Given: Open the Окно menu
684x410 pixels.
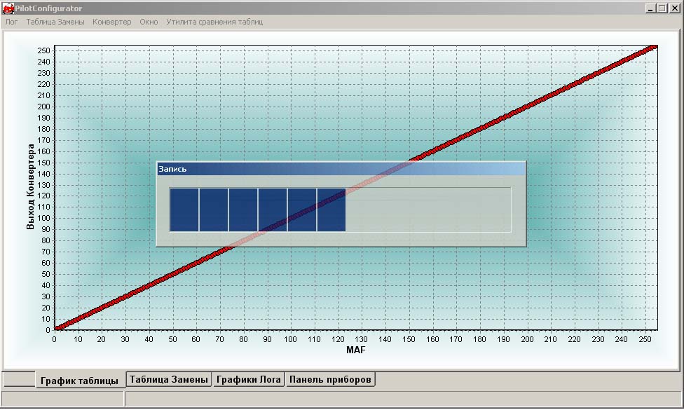Looking at the screenshot, I should tap(149, 22).
